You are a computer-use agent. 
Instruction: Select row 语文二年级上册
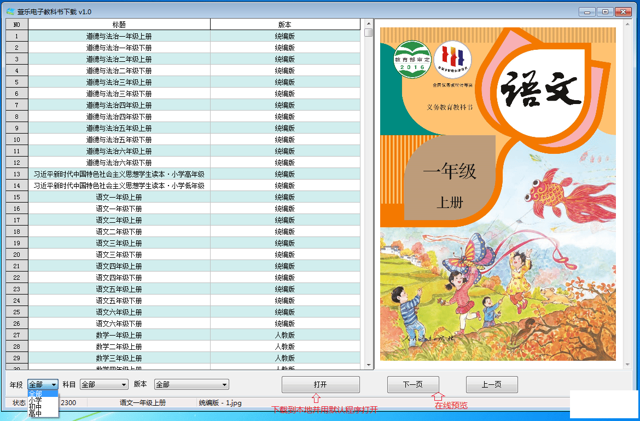tap(183, 220)
